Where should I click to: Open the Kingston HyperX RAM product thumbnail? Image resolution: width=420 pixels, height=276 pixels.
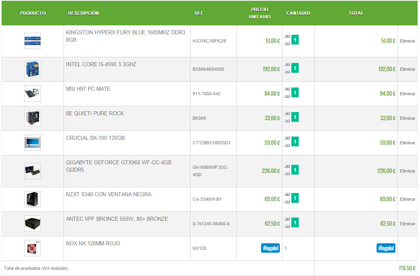[32, 41]
